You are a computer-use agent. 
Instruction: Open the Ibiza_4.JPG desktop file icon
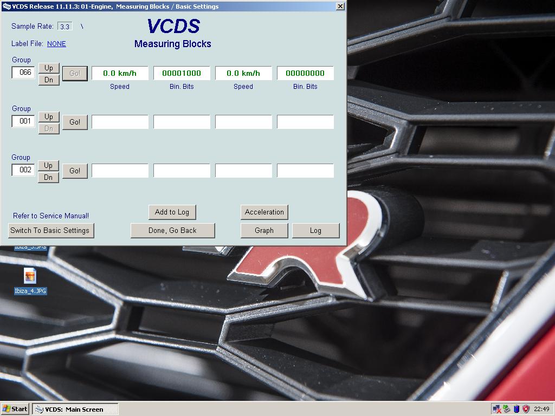pyautogui.click(x=30, y=277)
